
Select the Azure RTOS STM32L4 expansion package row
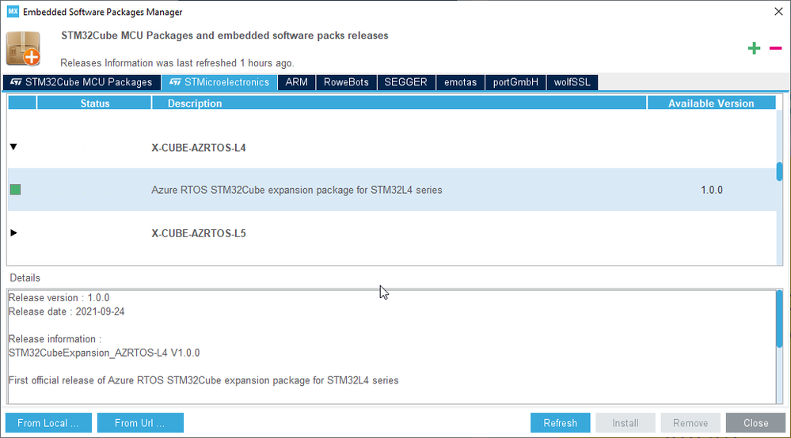pos(391,190)
